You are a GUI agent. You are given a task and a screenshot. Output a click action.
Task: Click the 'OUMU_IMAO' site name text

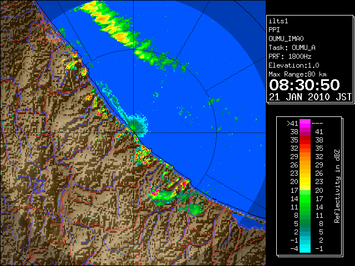point(286,39)
